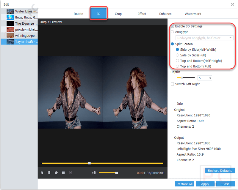238x190 pixels.
Task: Increase Depth value with up arrow
Action: 210,77
